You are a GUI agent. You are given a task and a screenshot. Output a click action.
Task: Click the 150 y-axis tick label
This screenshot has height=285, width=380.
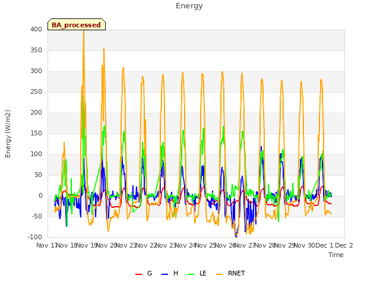(x=36, y=133)
